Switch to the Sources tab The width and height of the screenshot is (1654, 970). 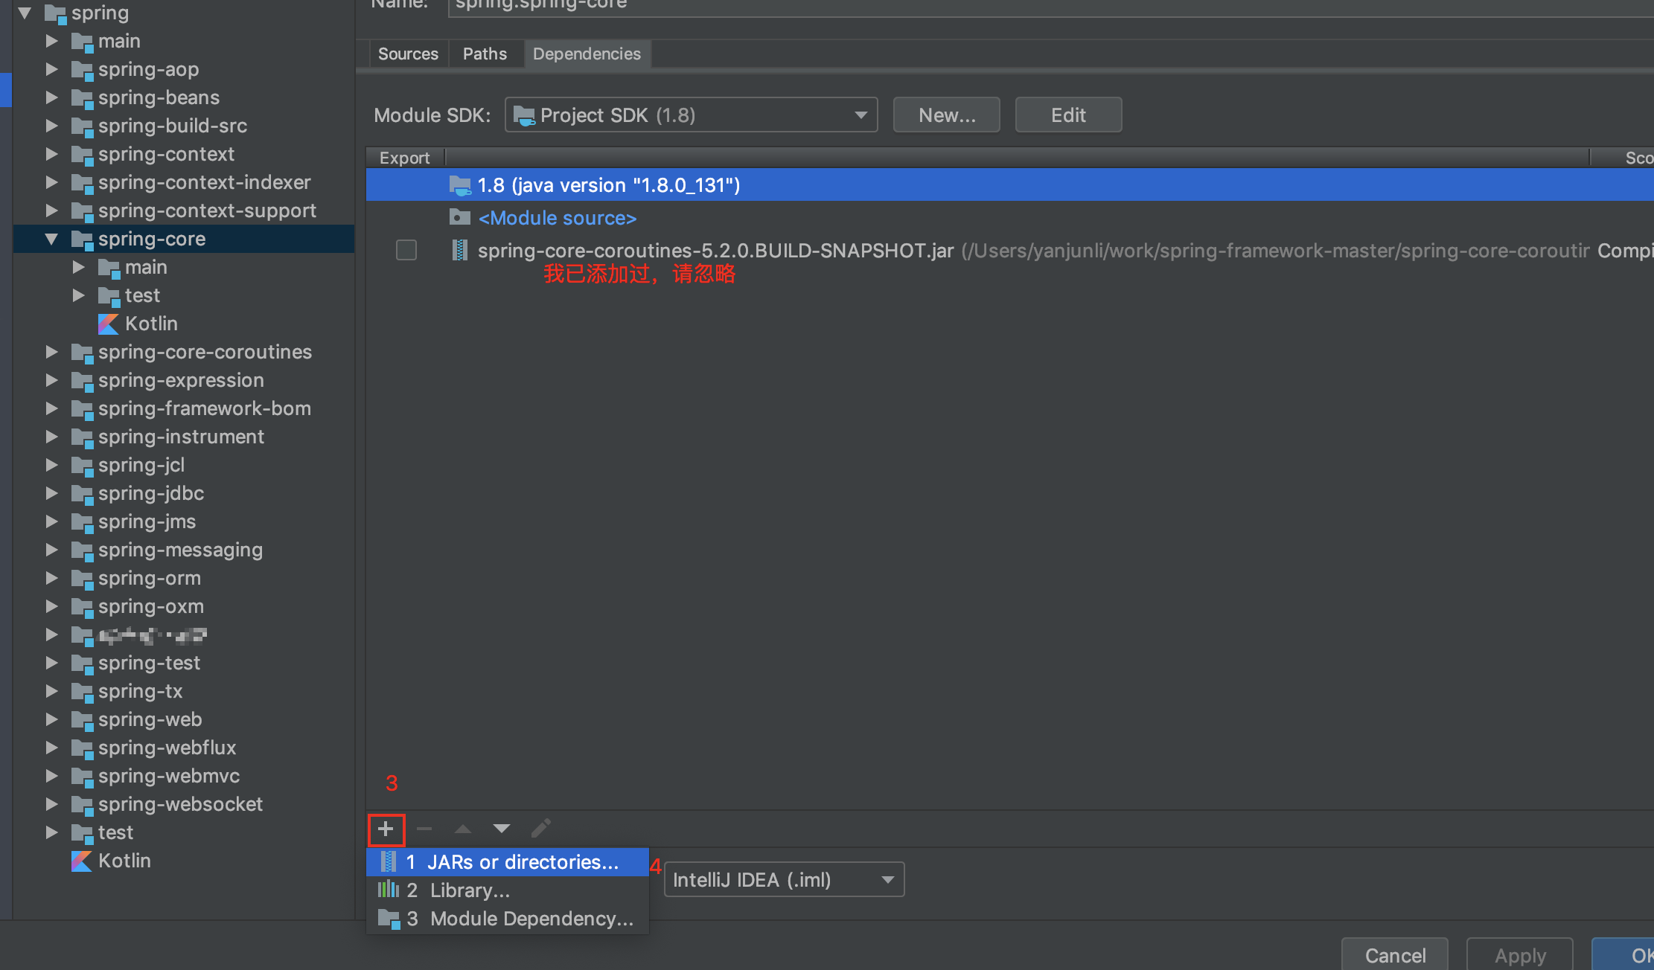408,53
